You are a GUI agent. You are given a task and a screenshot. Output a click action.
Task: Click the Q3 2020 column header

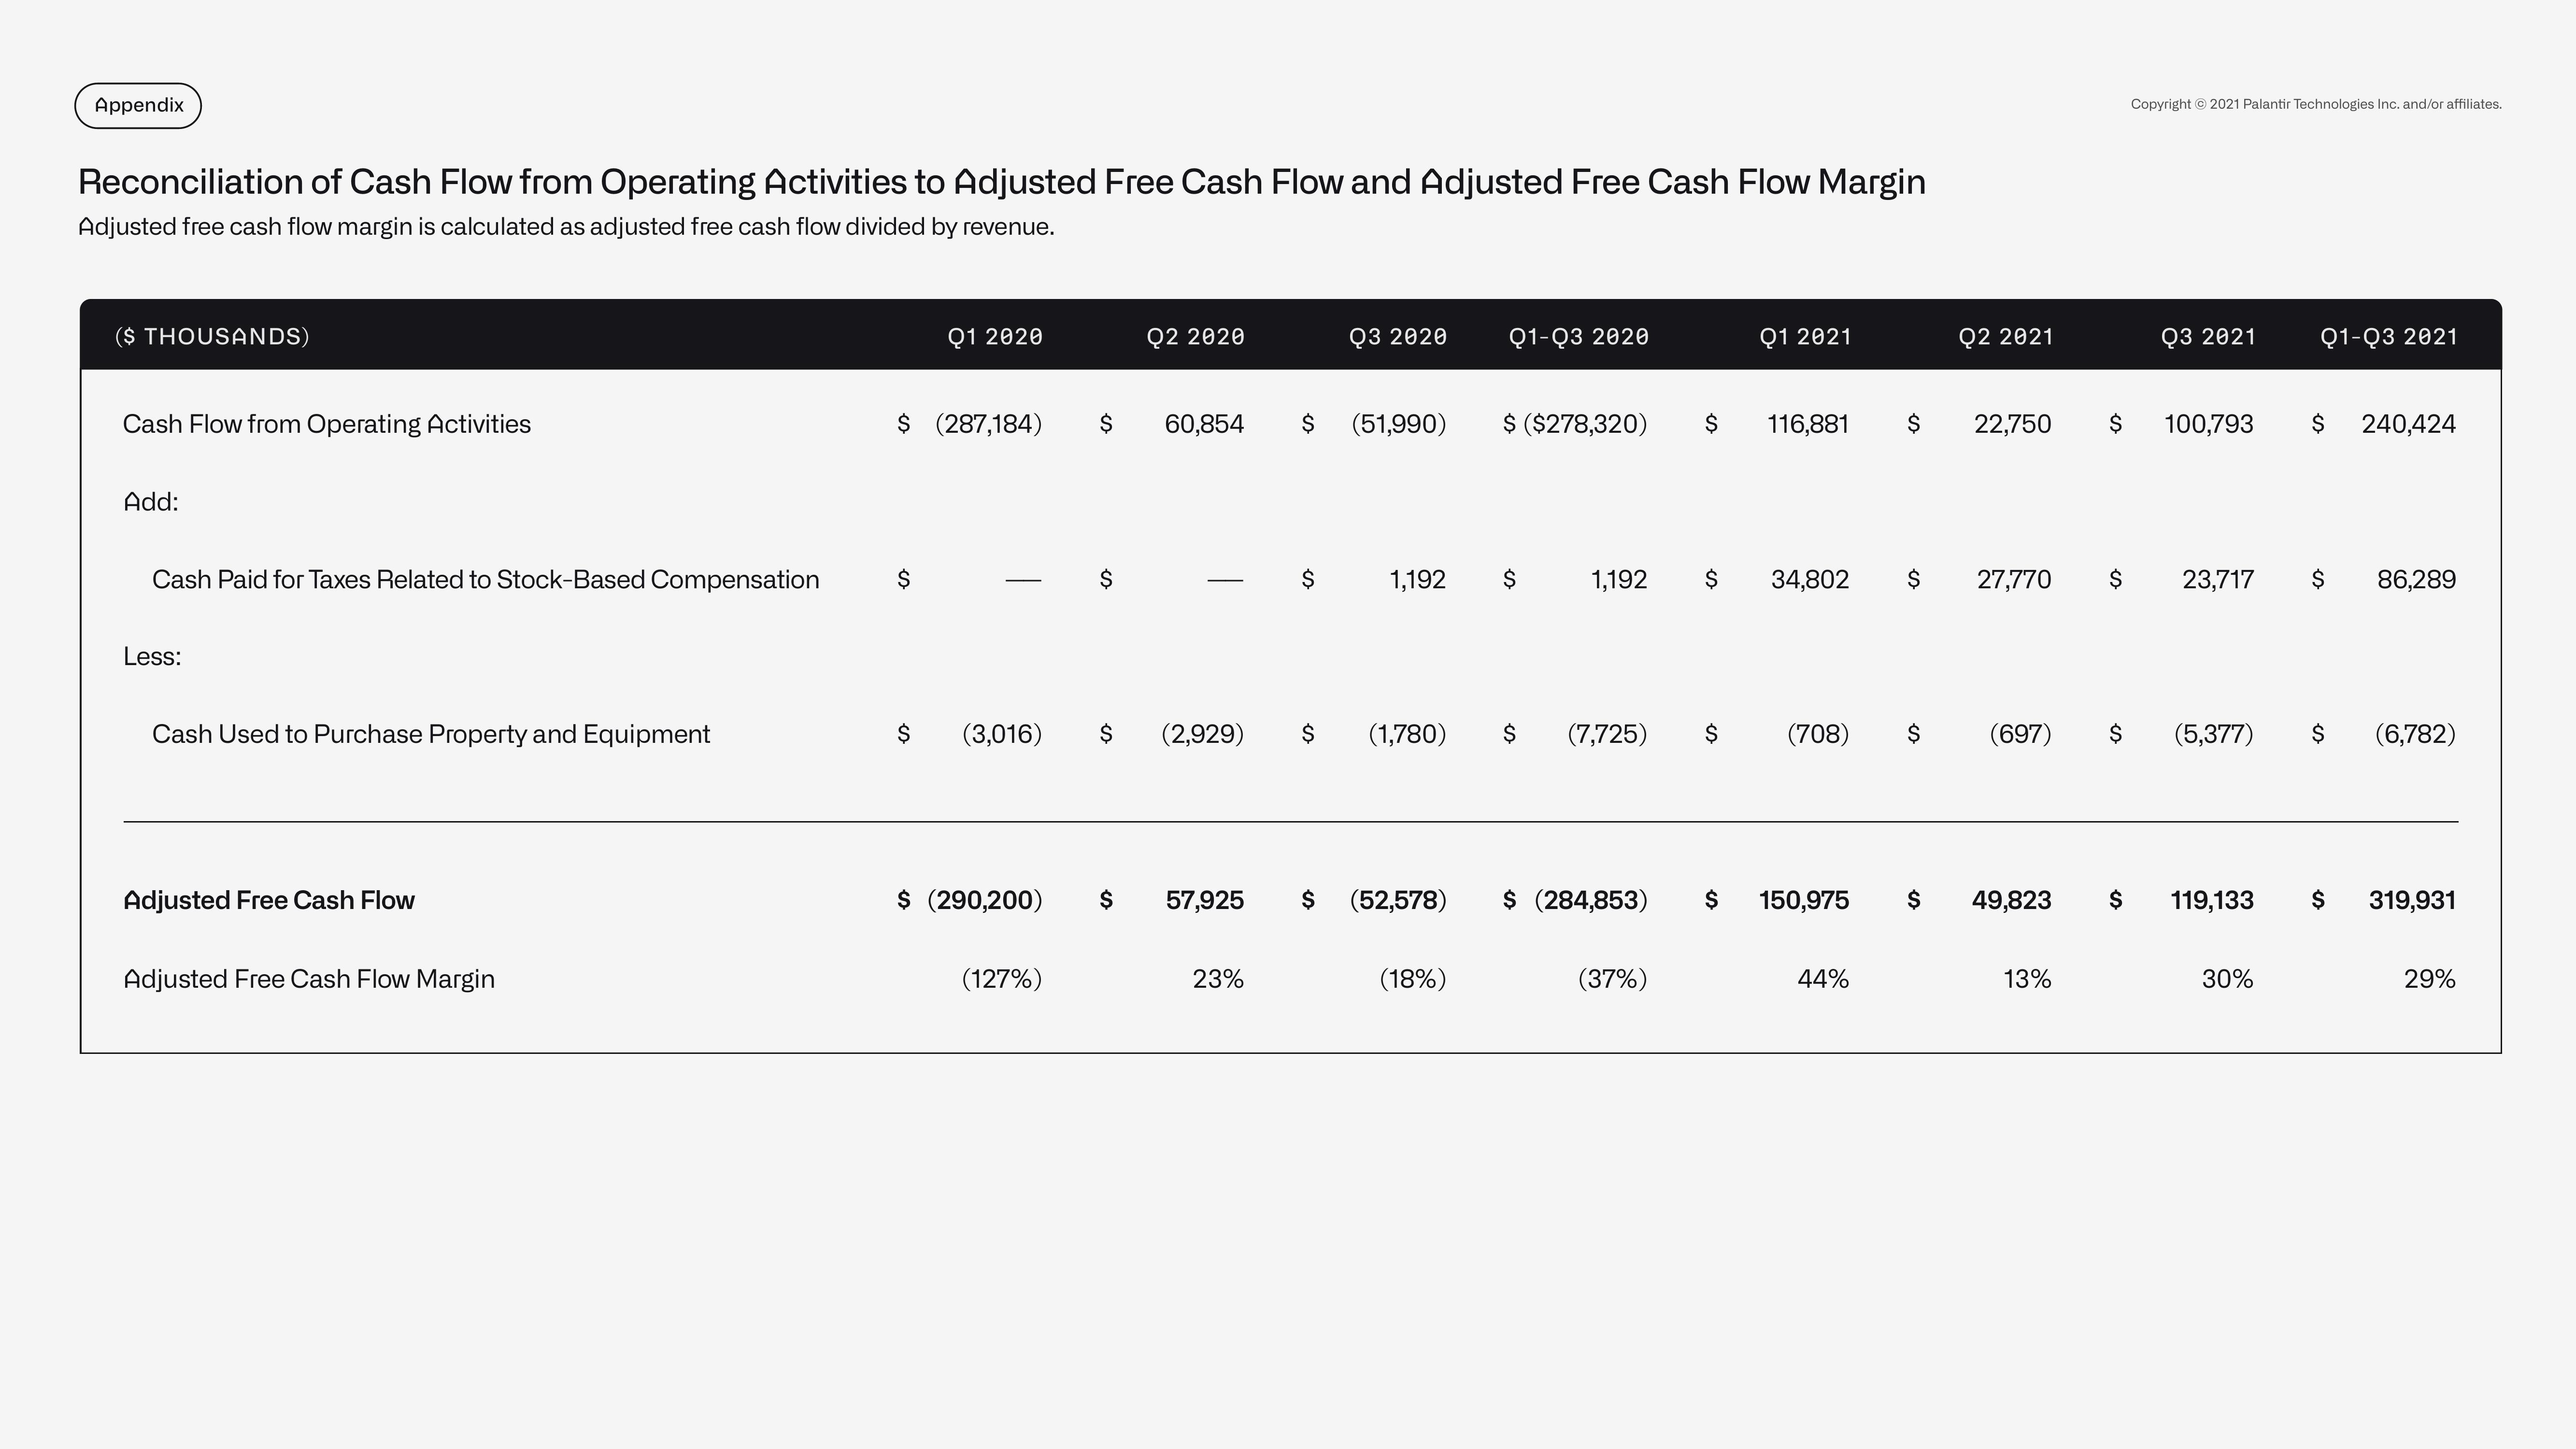[1398, 337]
